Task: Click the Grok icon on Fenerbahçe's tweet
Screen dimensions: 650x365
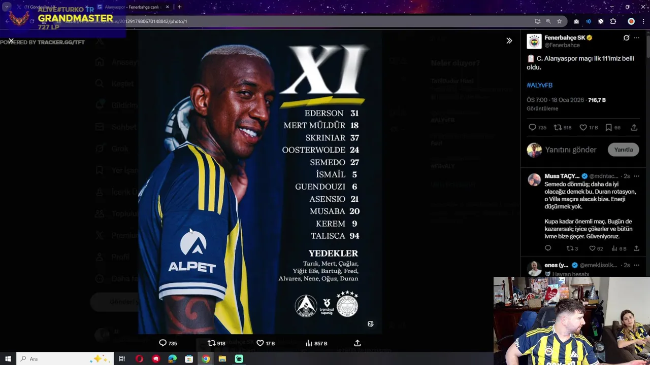Action: (x=626, y=38)
